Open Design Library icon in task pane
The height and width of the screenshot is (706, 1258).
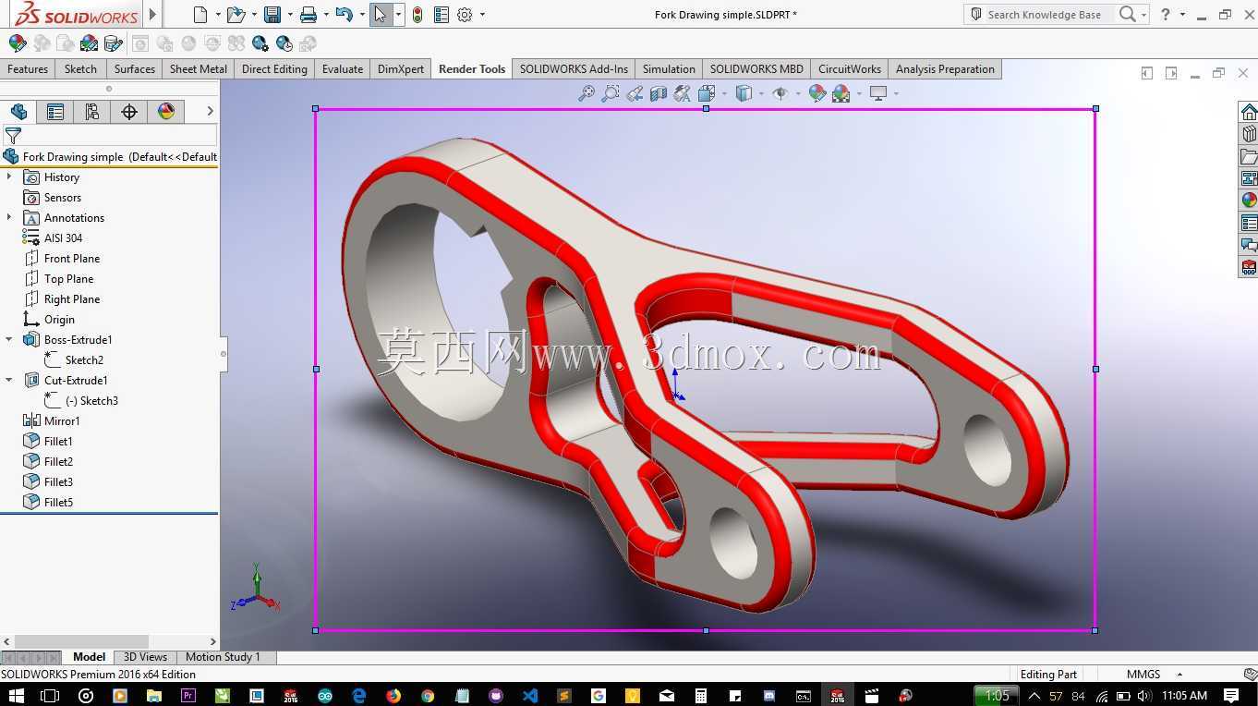(1249, 134)
